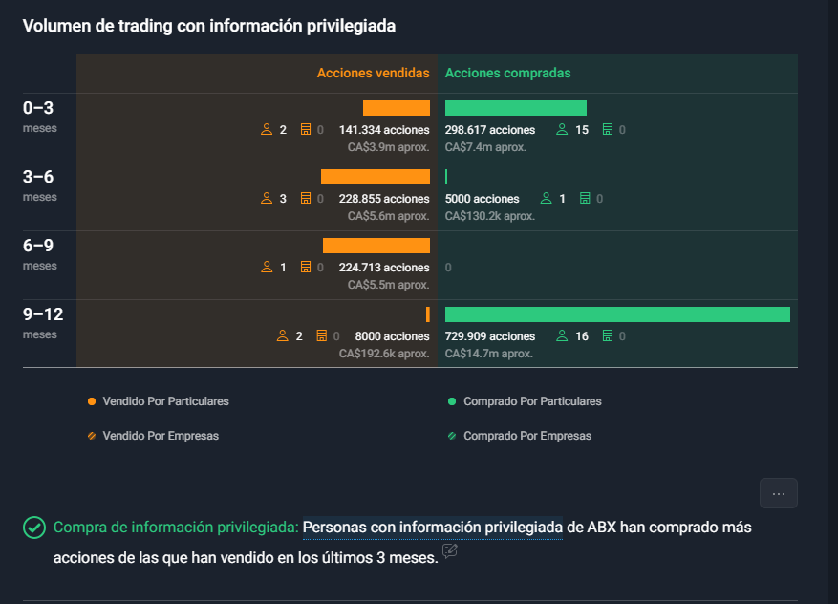Toggle 'Vendido Por Particulares' legend dot
838x604 pixels.
tap(92, 401)
